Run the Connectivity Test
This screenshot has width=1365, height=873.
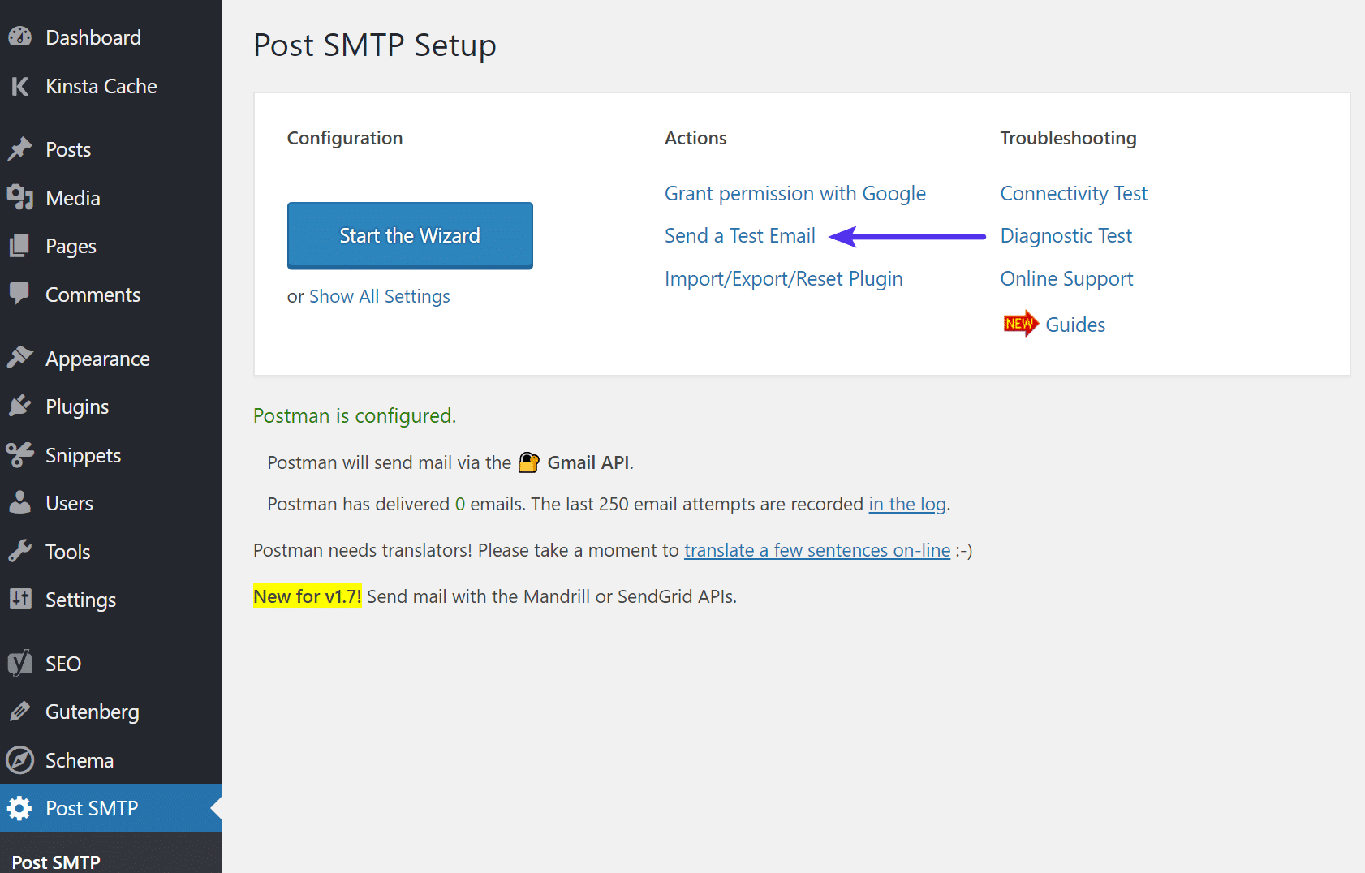click(x=1073, y=193)
